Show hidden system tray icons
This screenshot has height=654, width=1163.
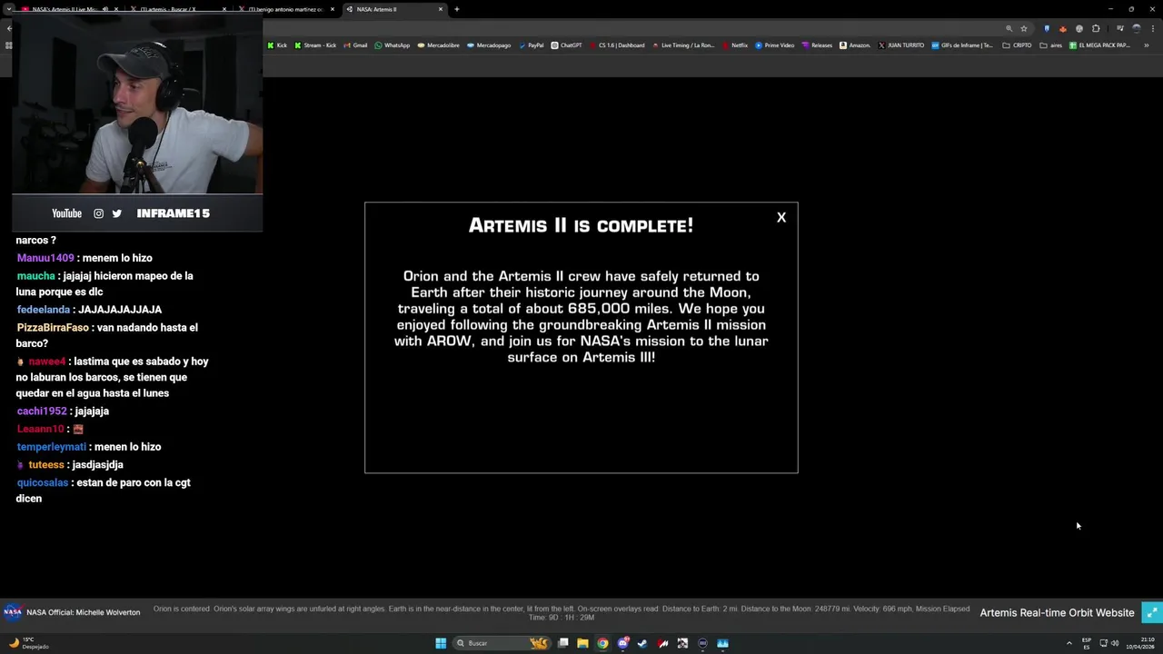click(x=1069, y=643)
